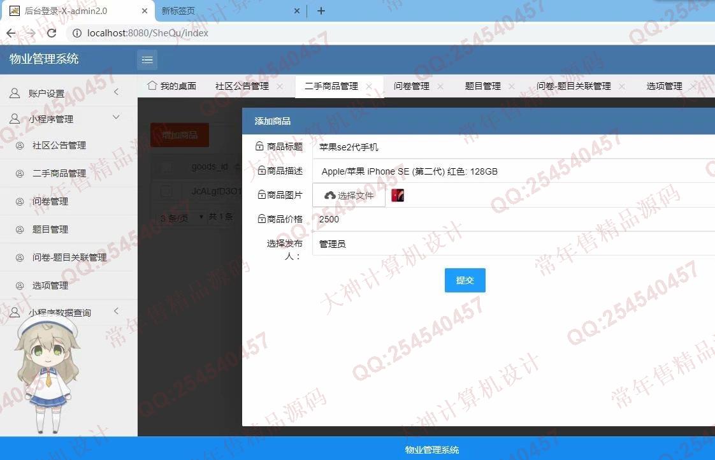Collapse the 小程序管理 menu chevron
Screen dimensions: 715x460
coord(116,117)
